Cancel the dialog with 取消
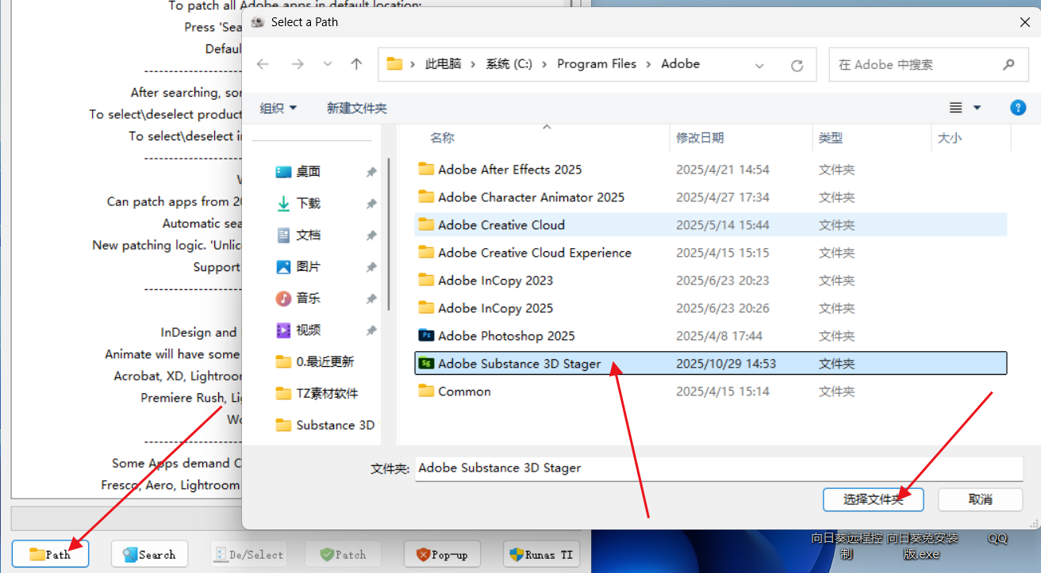 pyautogui.click(x=981, y=499)
